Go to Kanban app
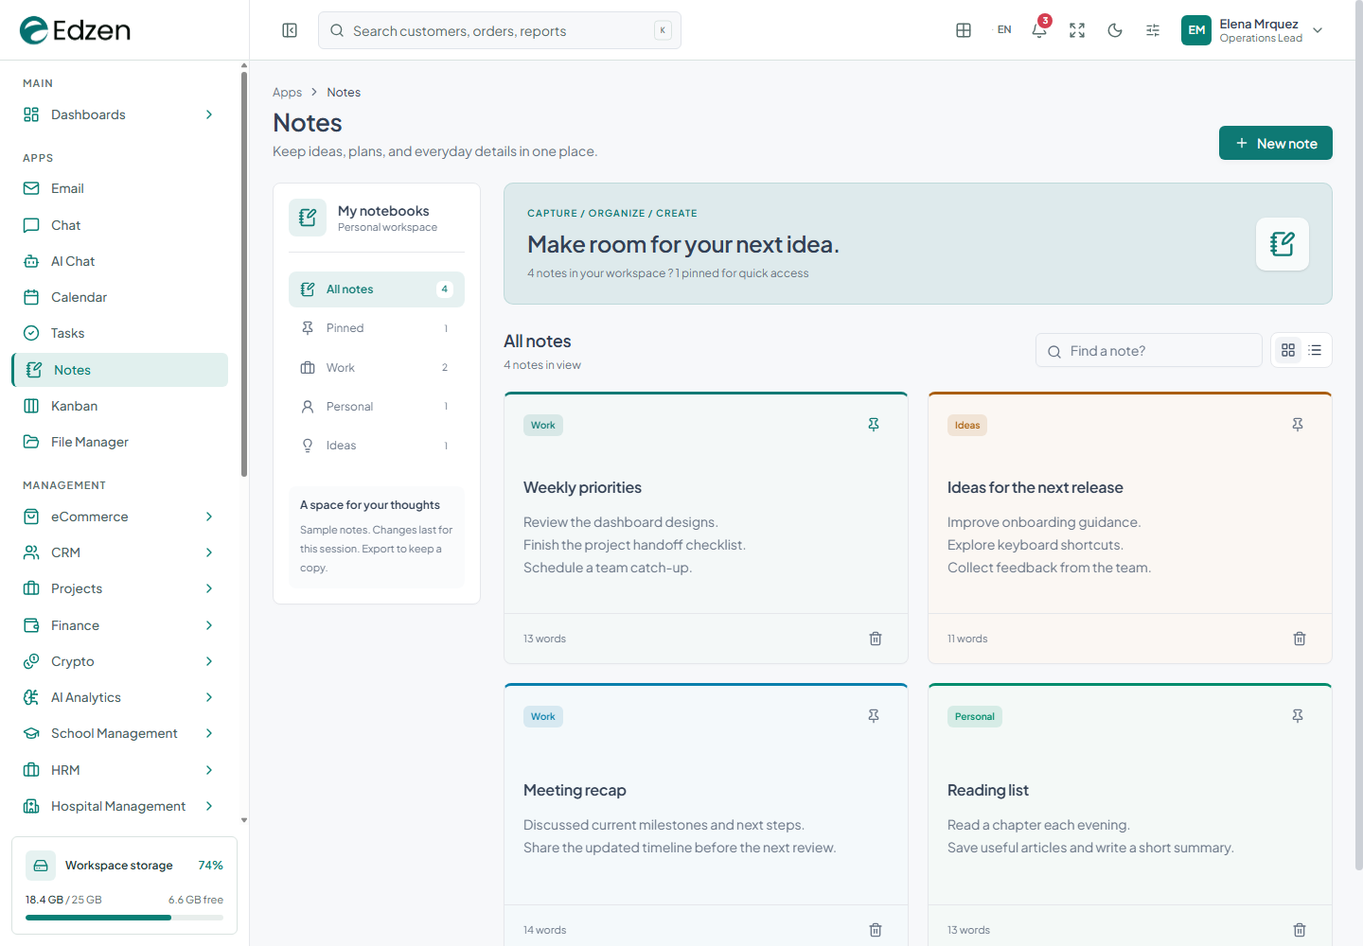 [x=119, y=406]
